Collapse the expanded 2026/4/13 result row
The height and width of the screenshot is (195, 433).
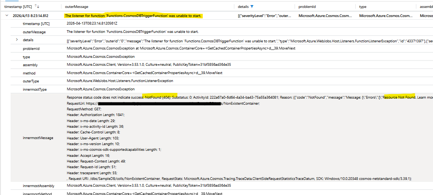(6, 15)
